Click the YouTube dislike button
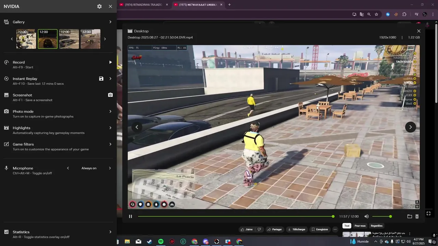 (259, 229)
